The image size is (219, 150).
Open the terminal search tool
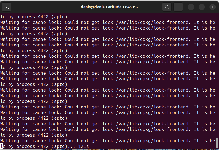pos(167,7)
